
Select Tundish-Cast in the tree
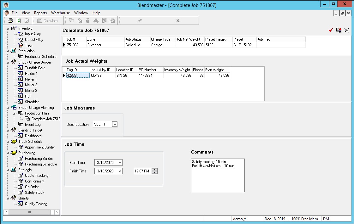pos(35,68)
